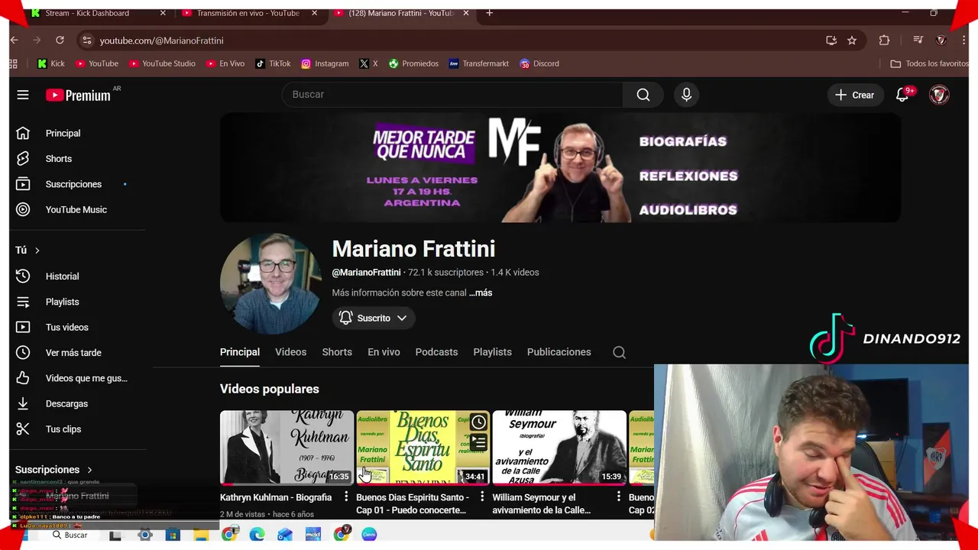Open the Transfermarkt bookmark
Screen dimensions: 978x550
pos(479,63)
